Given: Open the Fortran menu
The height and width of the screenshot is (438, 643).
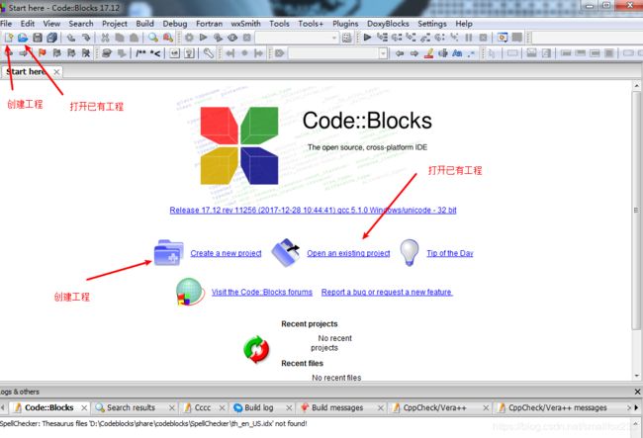Looking at the screenshot, I should pyautogui.click(x=209, y=24).
